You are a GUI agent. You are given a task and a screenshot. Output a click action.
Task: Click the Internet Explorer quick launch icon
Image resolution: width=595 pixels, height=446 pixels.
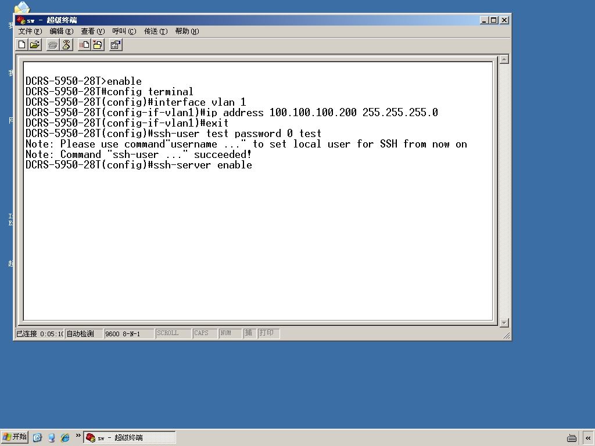[65, 438]
